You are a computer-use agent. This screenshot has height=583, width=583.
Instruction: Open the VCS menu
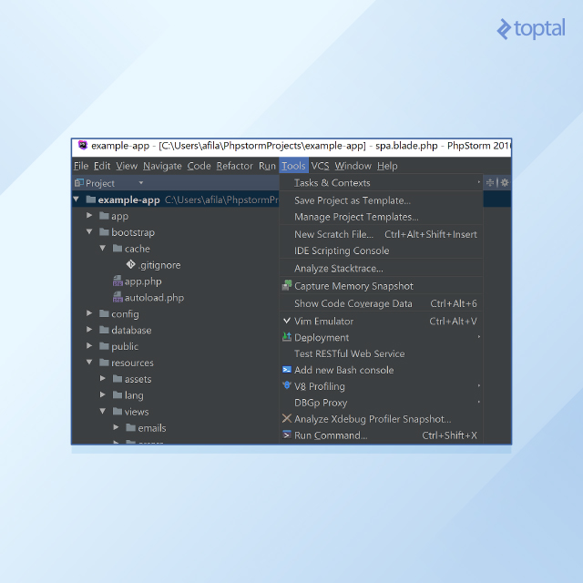(320, 166)
